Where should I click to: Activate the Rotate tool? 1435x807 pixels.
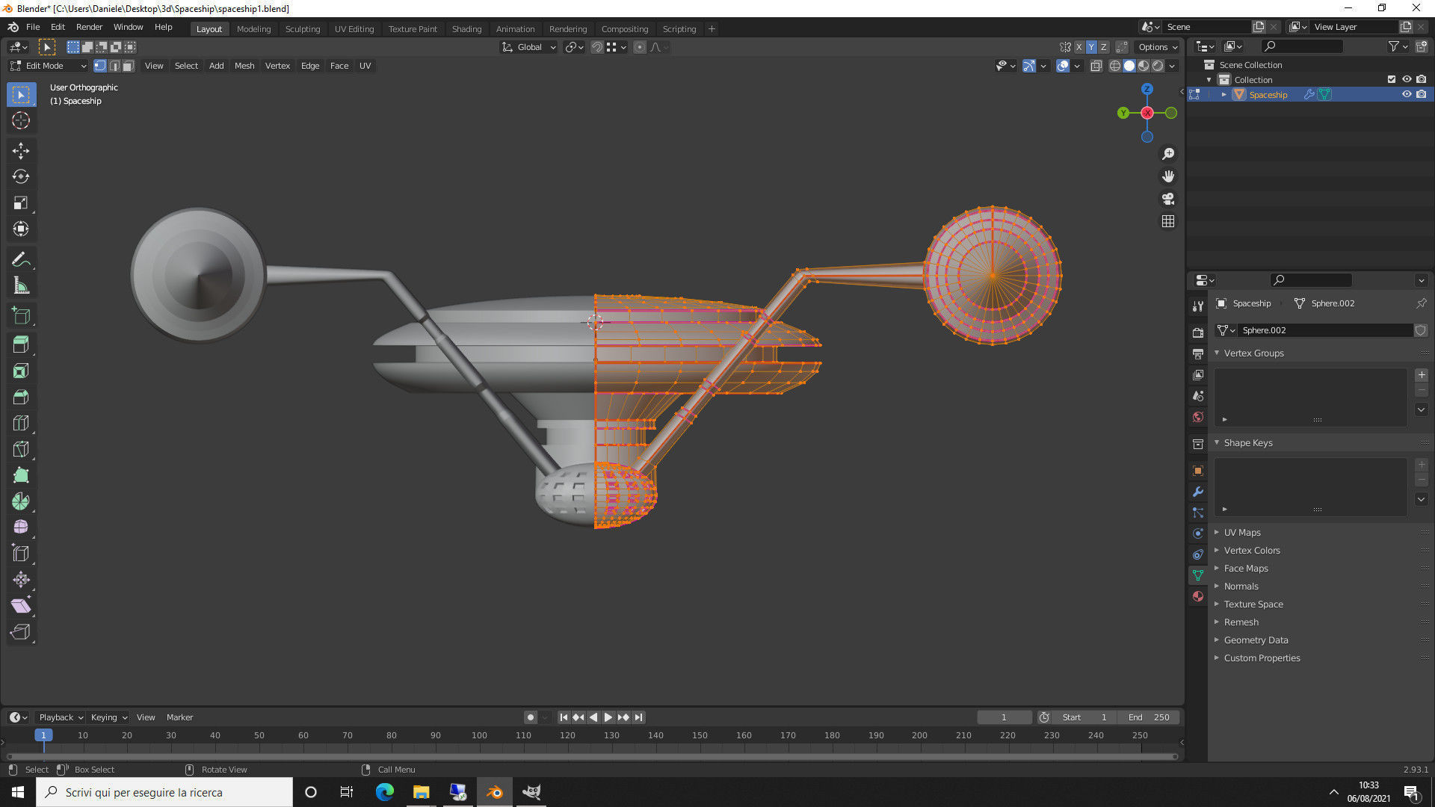21,177
